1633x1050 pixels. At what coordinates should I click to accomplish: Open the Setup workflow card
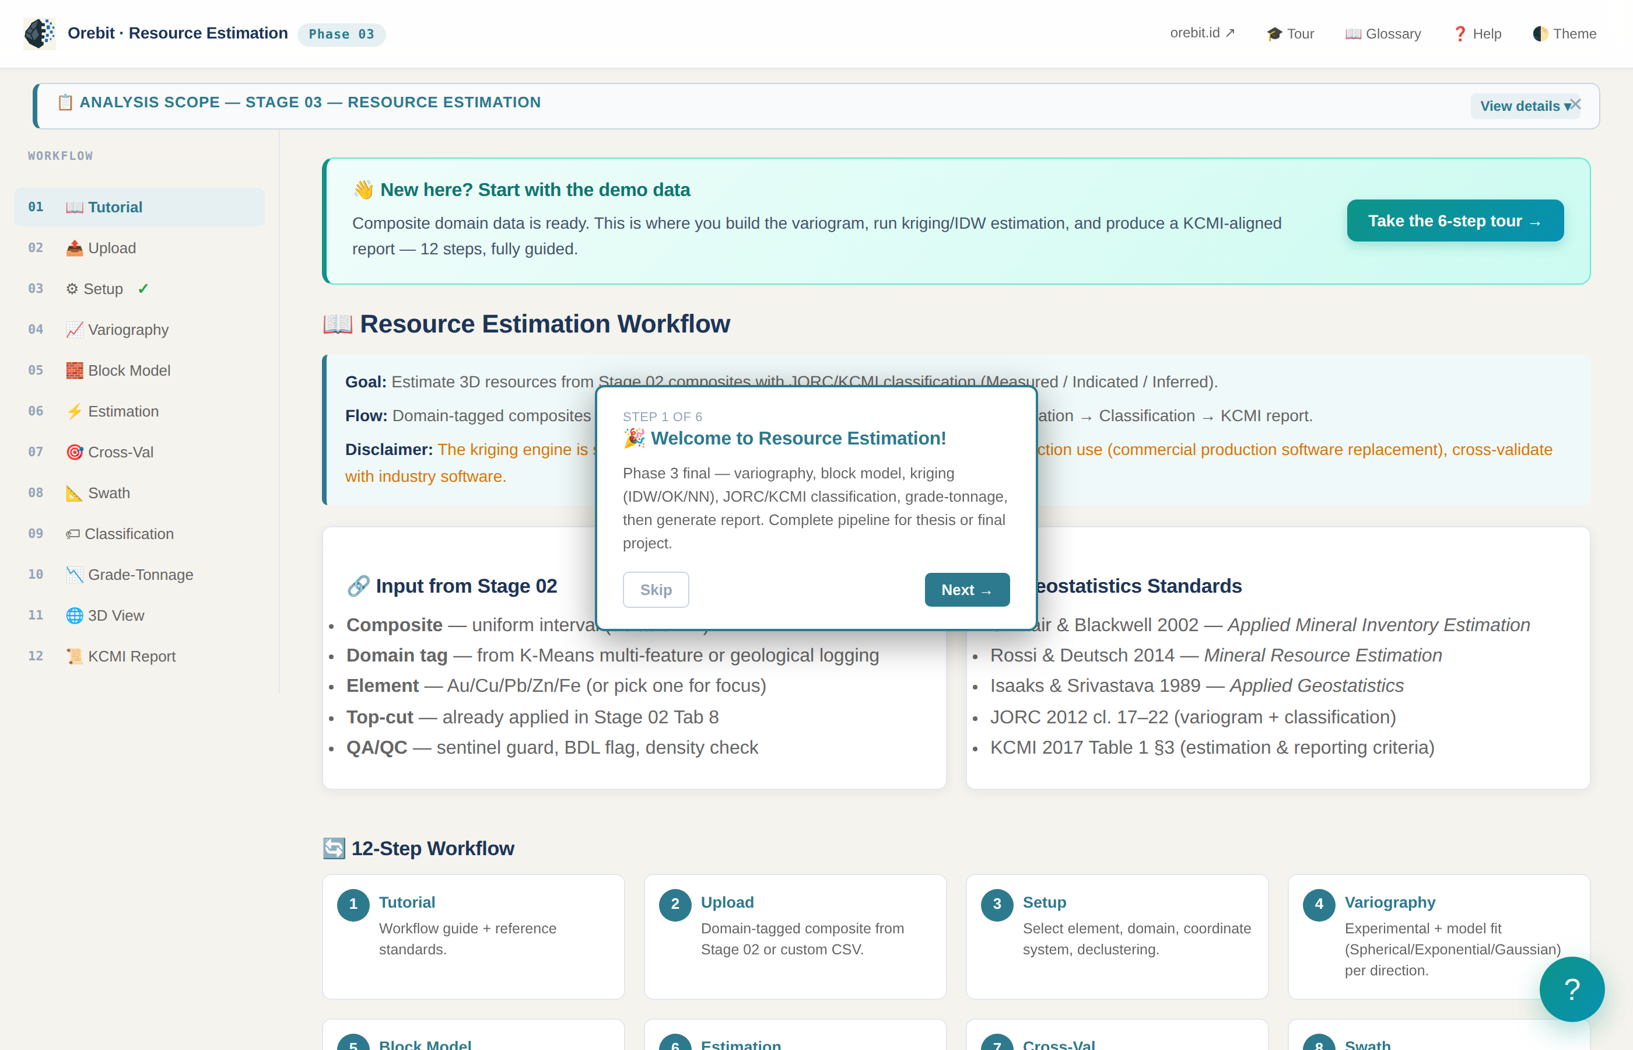(1117, 937)
